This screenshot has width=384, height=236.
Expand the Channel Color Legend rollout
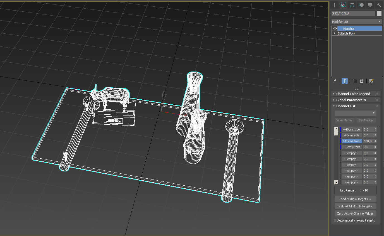[x=353, y=94]
